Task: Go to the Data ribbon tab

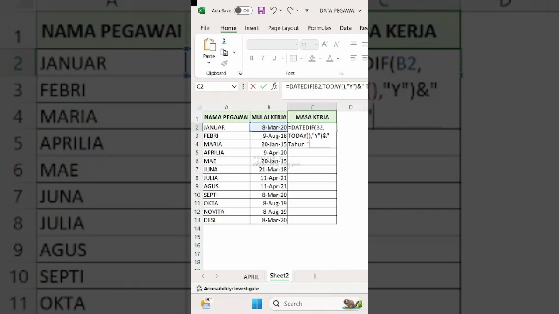Action: click(345, 28)
